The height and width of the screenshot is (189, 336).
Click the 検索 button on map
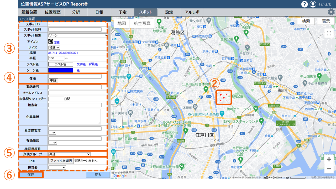(x=306, y=21)
